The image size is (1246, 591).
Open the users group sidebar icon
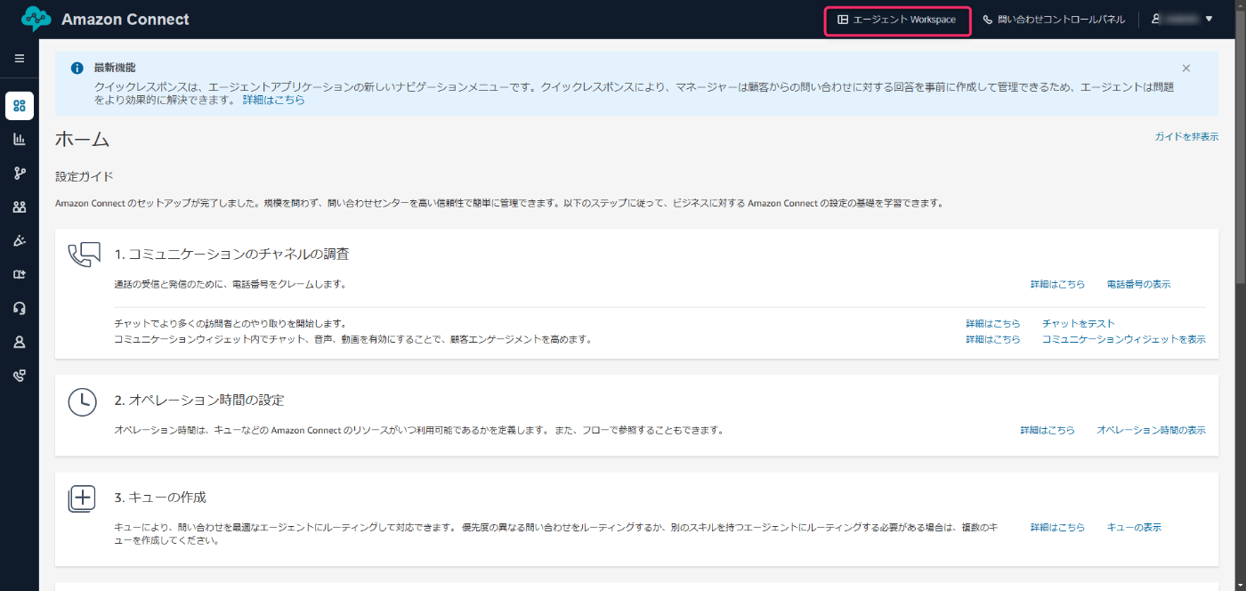[x=20, y=206]
